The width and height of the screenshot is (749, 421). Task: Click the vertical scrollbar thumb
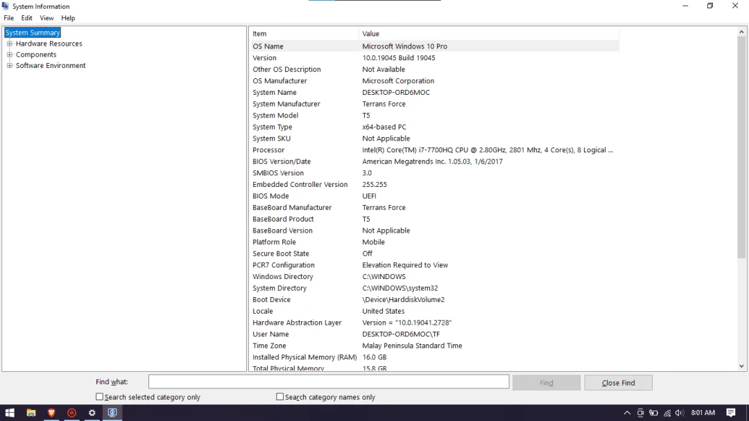coord(741,147)
